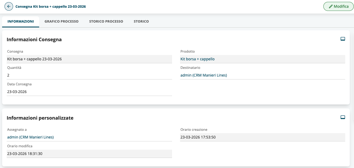Click the Quantità field label

coord(14,68)
